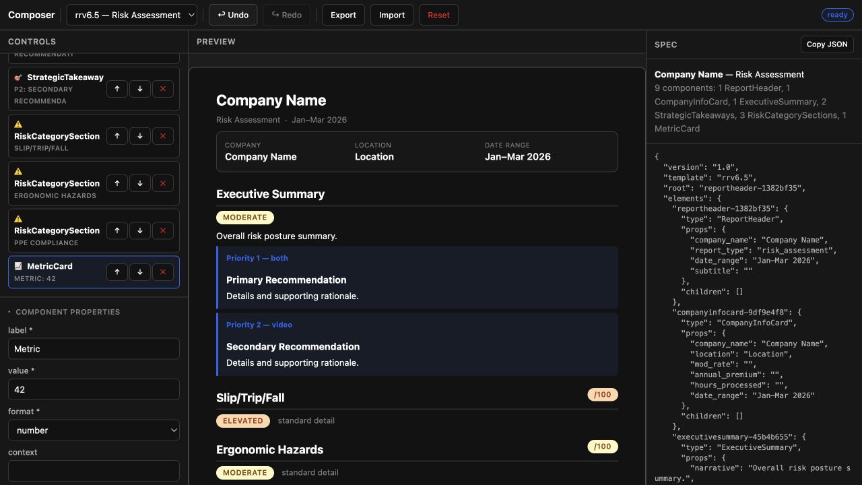Collapse the Component Properties section
The height and width of the screenshot is (485, 862).
click(64, 312)
